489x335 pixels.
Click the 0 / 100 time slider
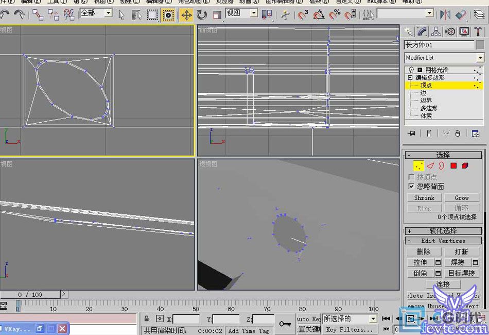[x=30, y=294]
